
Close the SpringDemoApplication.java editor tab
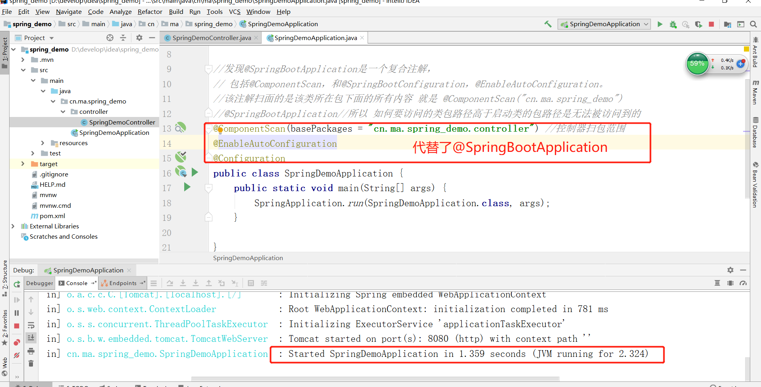tap(362, 38)
